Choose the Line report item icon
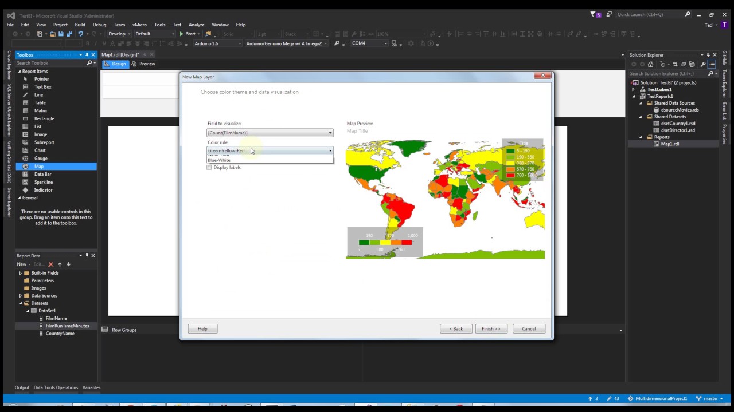734x412 pixels. [x=25, y=95]
